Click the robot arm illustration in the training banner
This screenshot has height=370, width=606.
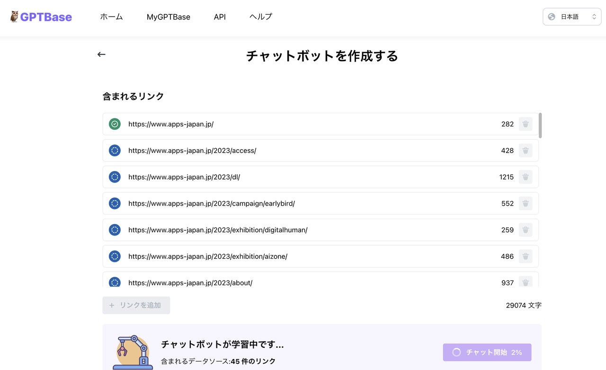coord(133,351)
